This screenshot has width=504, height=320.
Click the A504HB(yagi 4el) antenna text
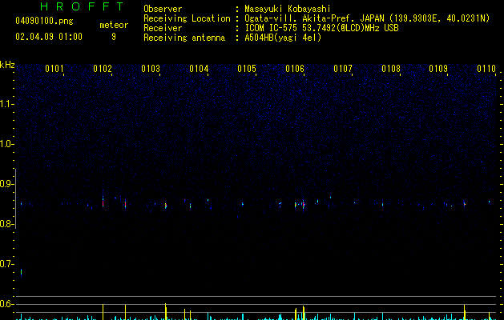point(283,38)
